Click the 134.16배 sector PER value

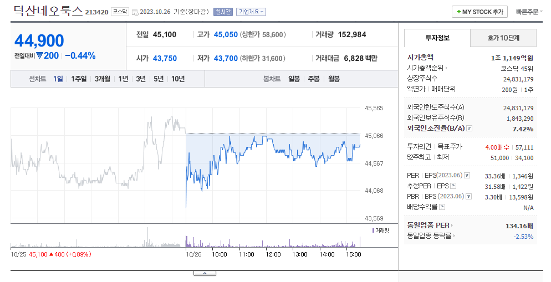(x=519, y=226)
